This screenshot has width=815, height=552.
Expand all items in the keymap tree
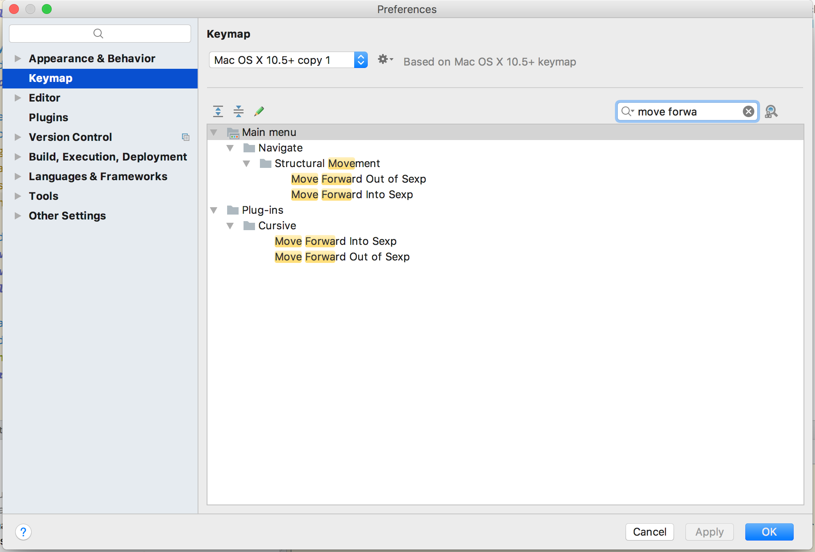tap(218, 111)
